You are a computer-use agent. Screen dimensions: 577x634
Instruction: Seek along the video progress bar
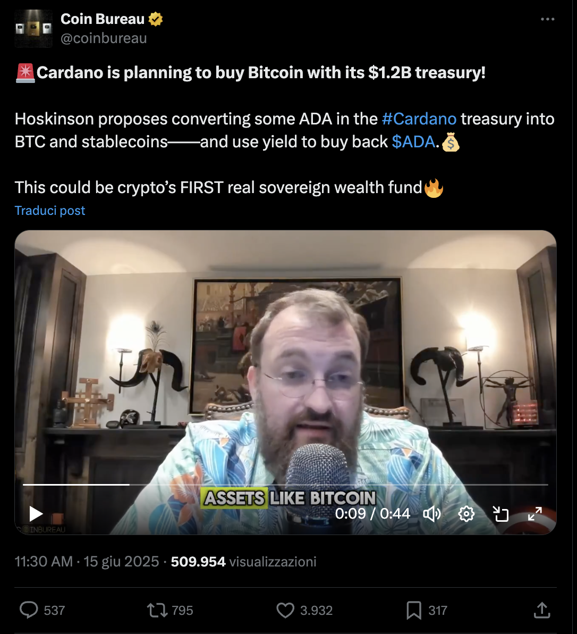(x=285, y=485)
